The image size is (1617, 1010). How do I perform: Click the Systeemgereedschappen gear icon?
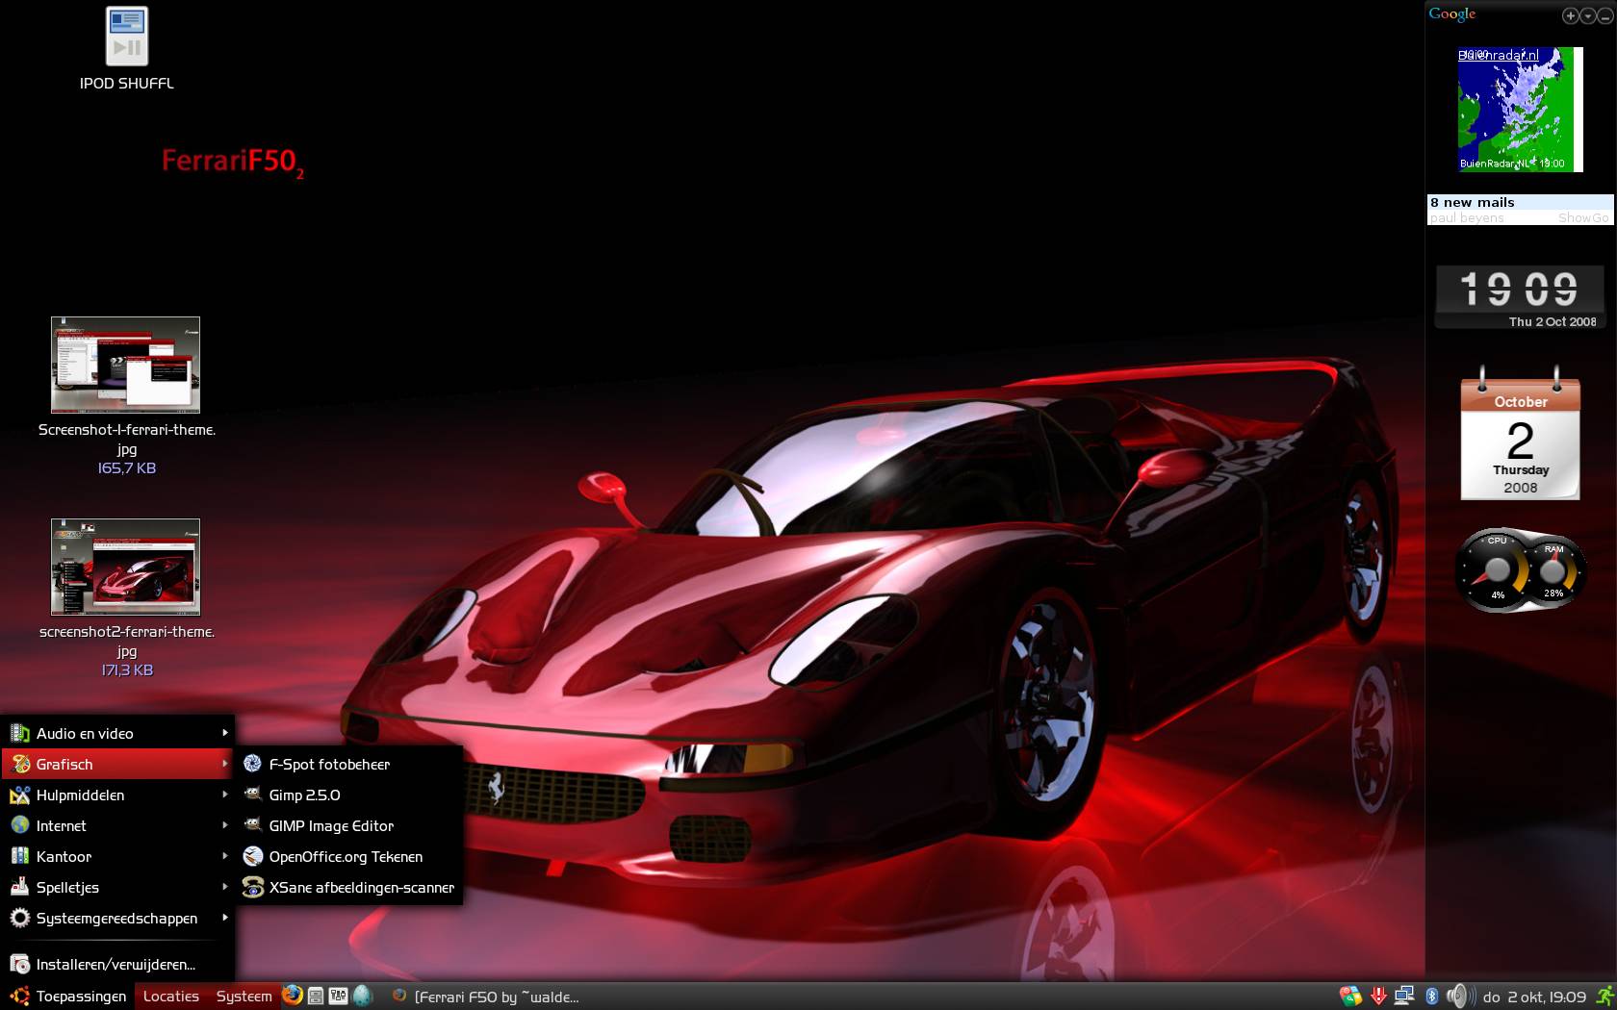tap(19, 918)
